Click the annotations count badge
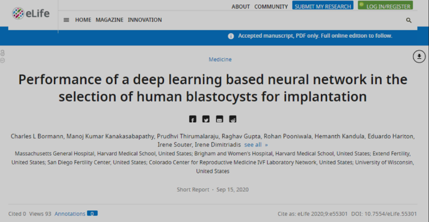This screenshot has width=429, height=222. point(92,214)
